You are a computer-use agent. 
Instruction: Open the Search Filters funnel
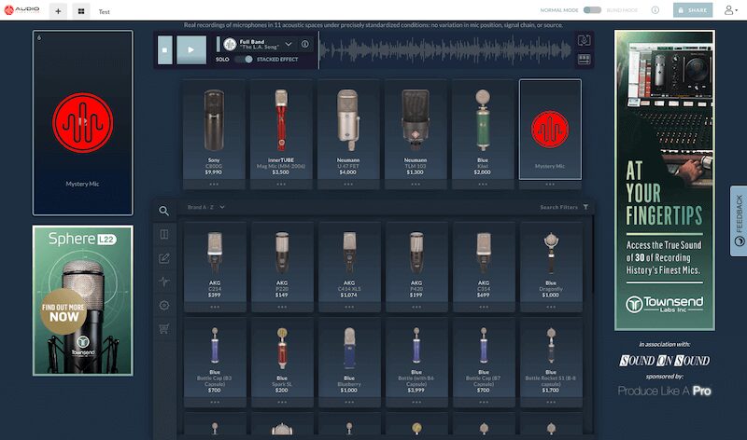pyautogui.click(x=585, y=207)
